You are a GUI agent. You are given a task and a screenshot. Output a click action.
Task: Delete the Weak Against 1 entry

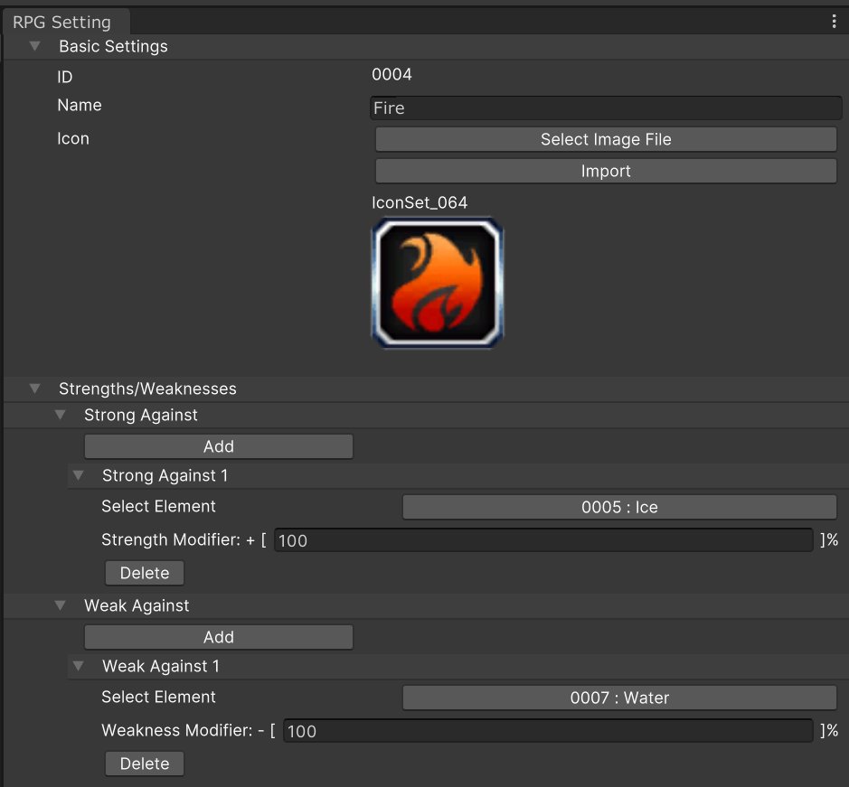click(144, 763)
